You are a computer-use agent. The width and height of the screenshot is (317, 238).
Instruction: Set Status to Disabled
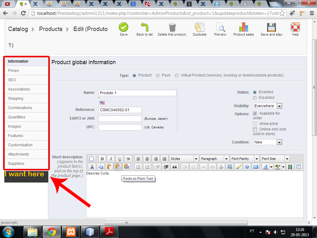pyautogui.click(x=255, y=98)
